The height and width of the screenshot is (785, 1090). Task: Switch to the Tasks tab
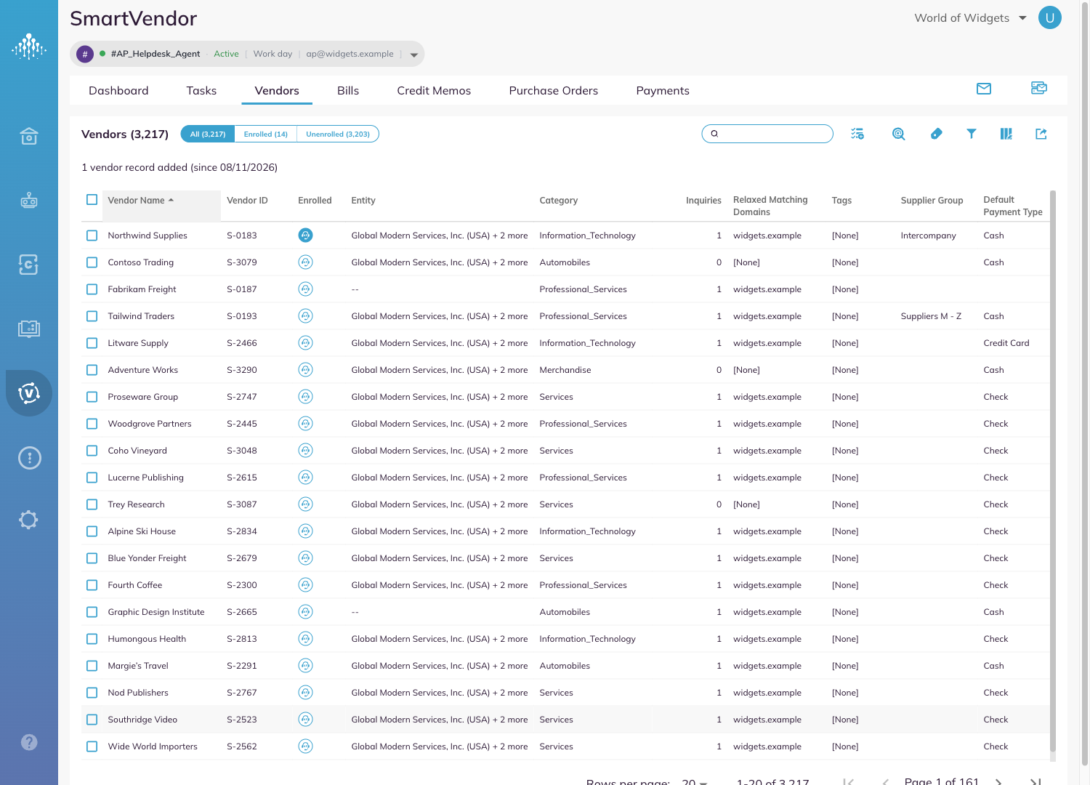coord(201,91)
